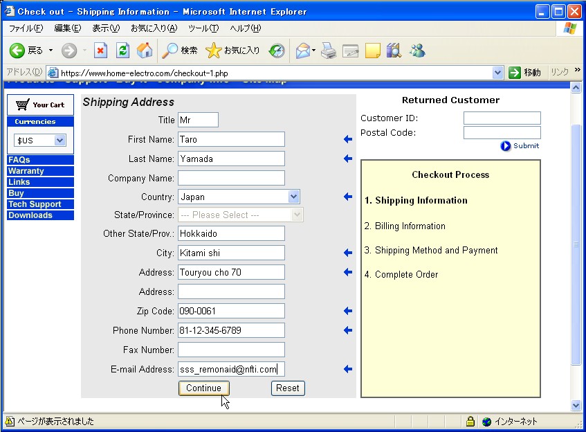
Task: Click the Stop loading toolbar icon
Action: 101,51
